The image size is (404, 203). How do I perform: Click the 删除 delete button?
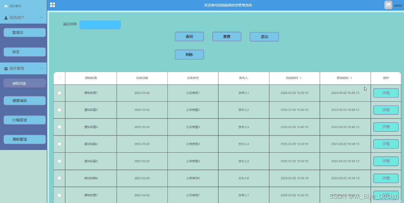(x=189, y=54)
